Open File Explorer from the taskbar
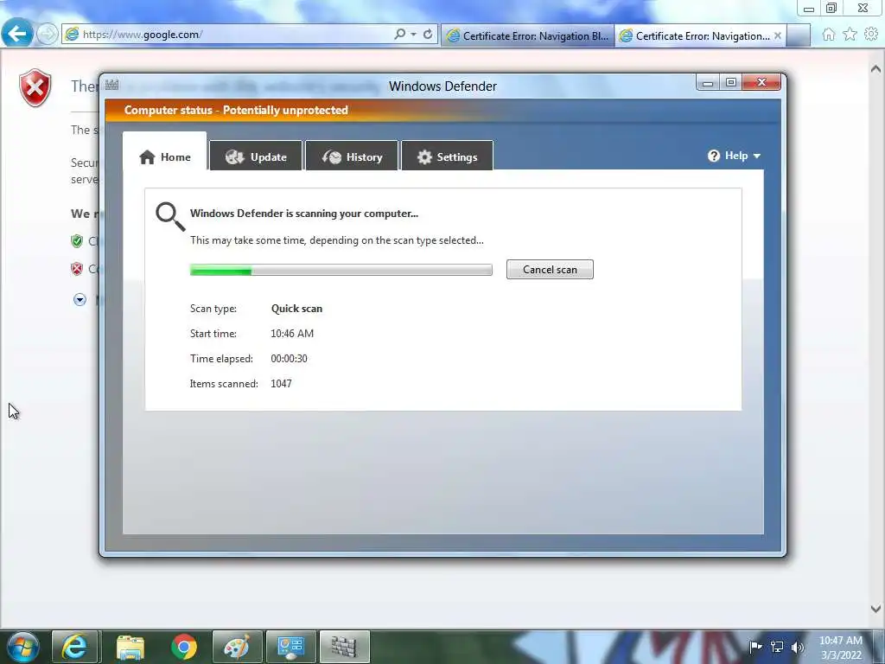The height and width of the screenshot is (664, 885). (x=131, y=647)
